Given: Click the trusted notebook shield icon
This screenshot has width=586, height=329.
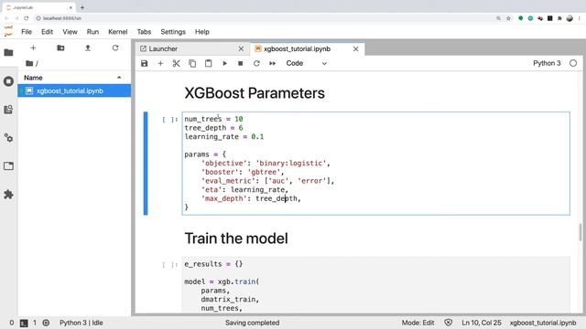Looking at the screenshot, I should coord(448,323).
